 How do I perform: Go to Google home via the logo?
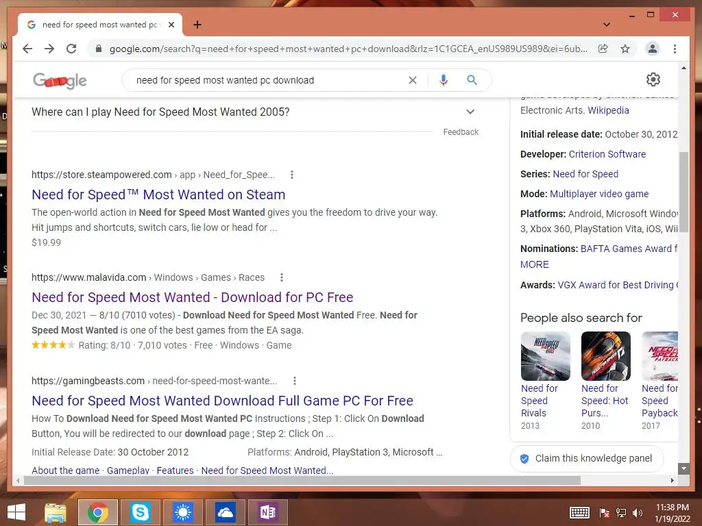60,81
